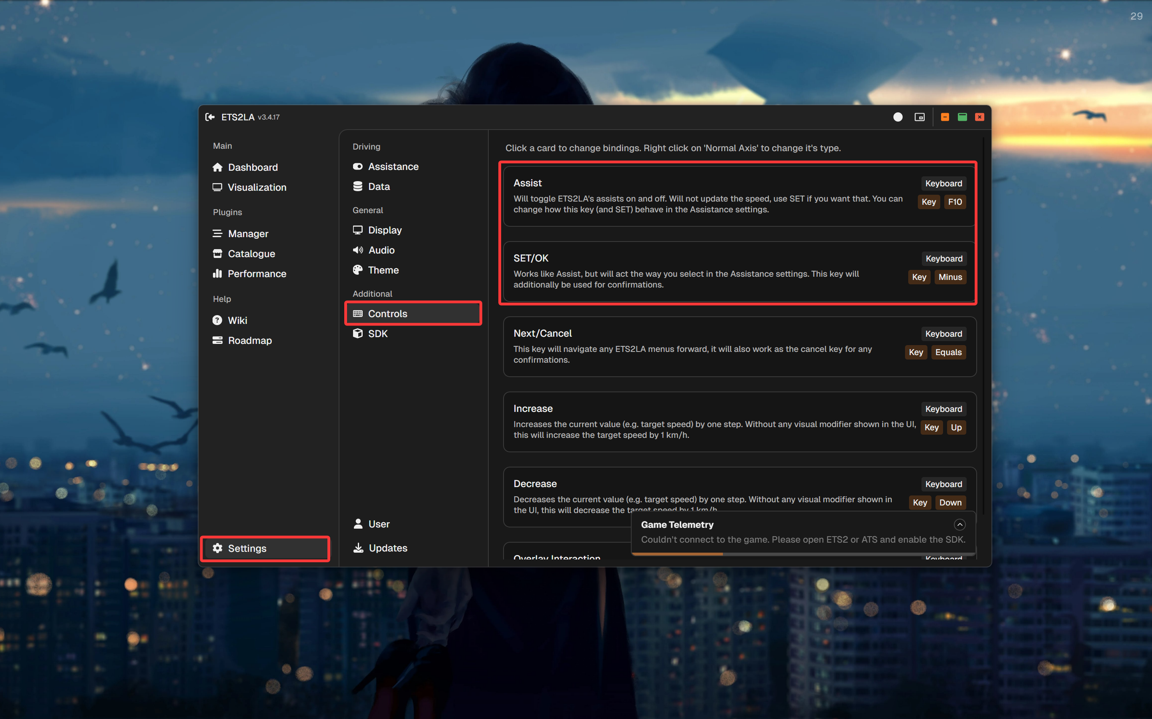Click the Performance bar chart icon
Screen dimensions: 1152x719
pos(217,274)
